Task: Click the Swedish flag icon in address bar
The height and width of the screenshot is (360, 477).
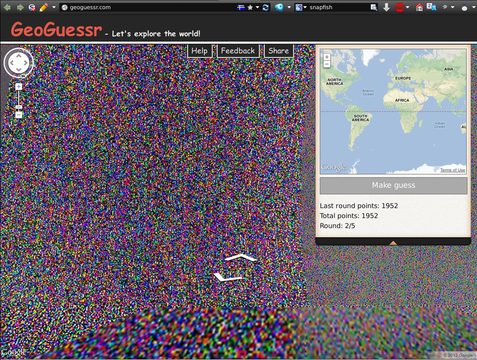Action: click(x=241, y=7)
